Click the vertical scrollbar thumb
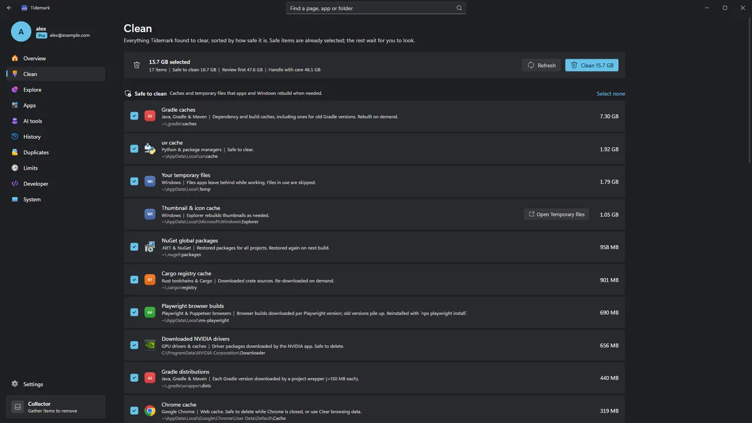752x423 pixels. point(750,91)
